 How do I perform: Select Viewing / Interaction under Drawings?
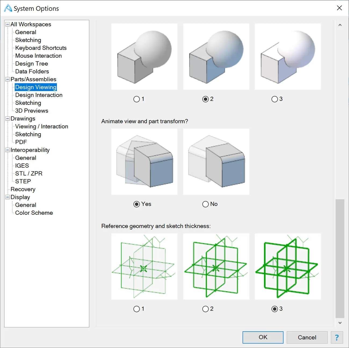click(x=42, y=127)
